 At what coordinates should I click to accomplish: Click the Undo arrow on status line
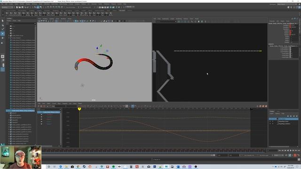click(25, 8)
